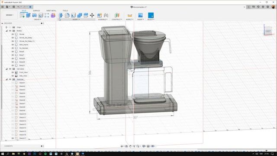Viewport: 277px width, 156px height.
Task: Click the blue Select tool icon
Action: (x=151, y=15)
